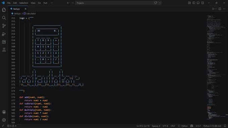Open the Copilot chat dropdown chevron
228x128 pixels.
tap(160, 3)
